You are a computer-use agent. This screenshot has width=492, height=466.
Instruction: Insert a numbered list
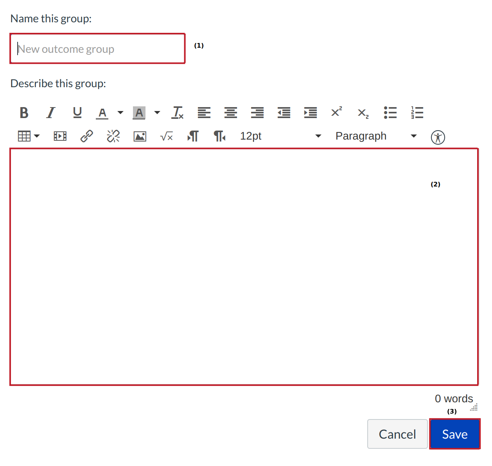417,113
